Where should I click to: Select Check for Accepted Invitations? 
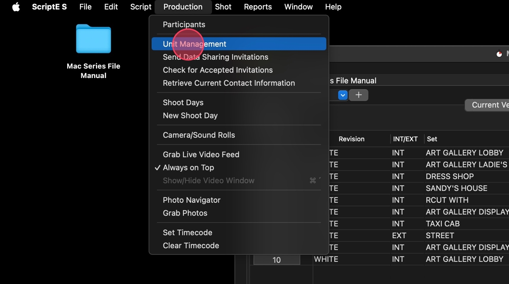[218, 70]
